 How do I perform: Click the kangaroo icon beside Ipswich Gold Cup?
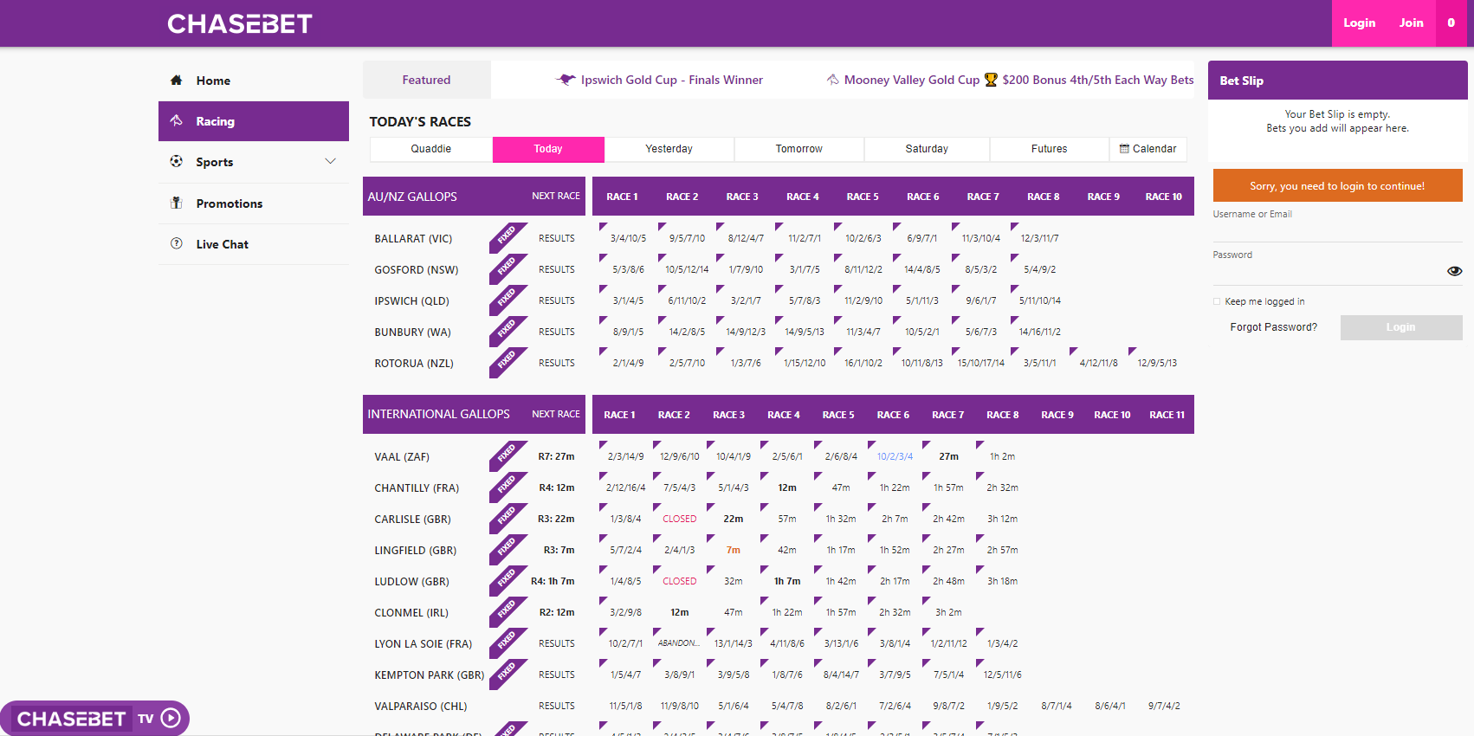566,80
